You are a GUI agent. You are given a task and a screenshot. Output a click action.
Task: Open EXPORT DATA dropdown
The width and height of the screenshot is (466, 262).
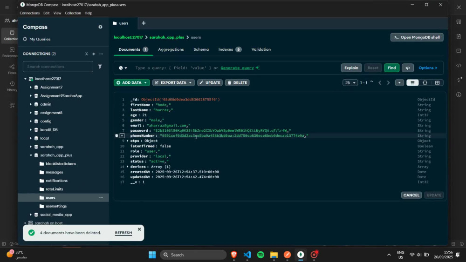tap(173, 83)
